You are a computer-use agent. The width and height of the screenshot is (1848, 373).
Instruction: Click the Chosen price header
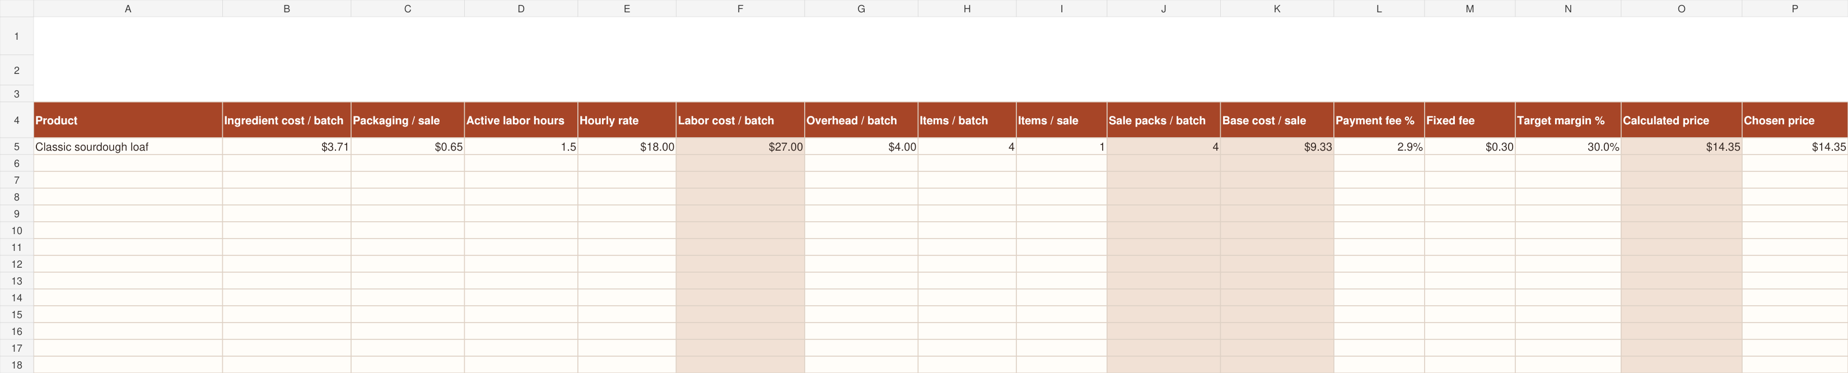1794,120
